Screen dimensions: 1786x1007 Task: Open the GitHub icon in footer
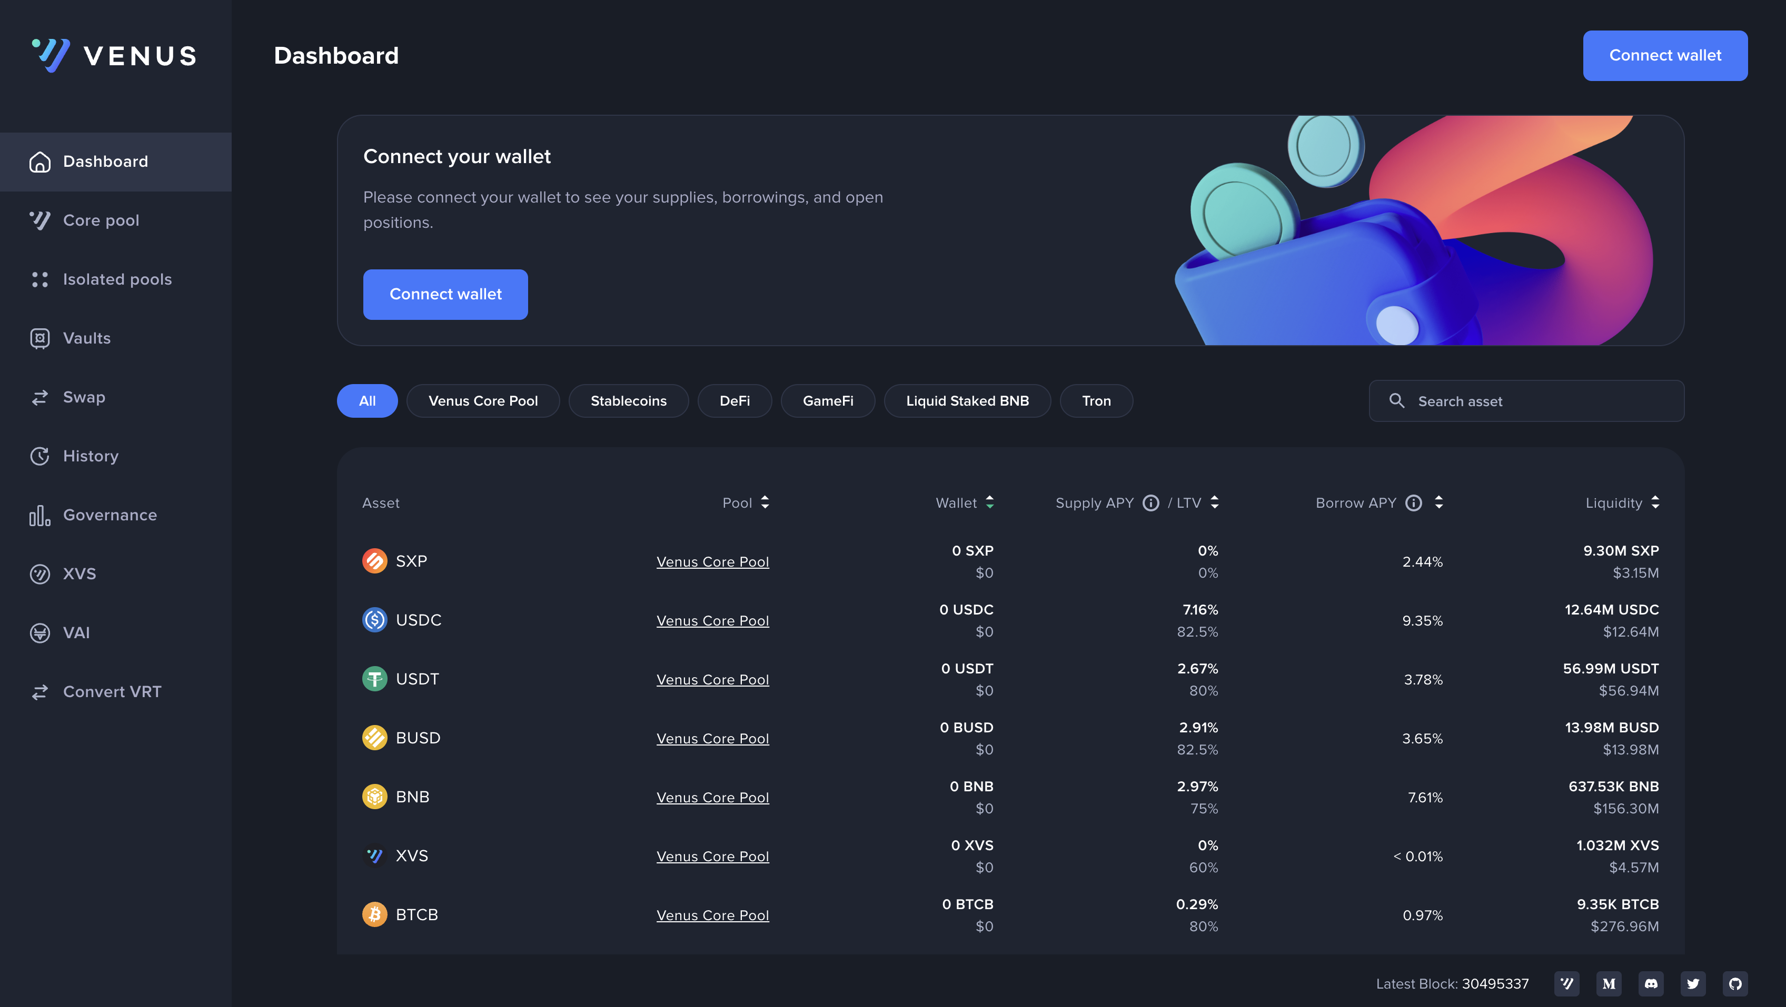[1735, 983]
